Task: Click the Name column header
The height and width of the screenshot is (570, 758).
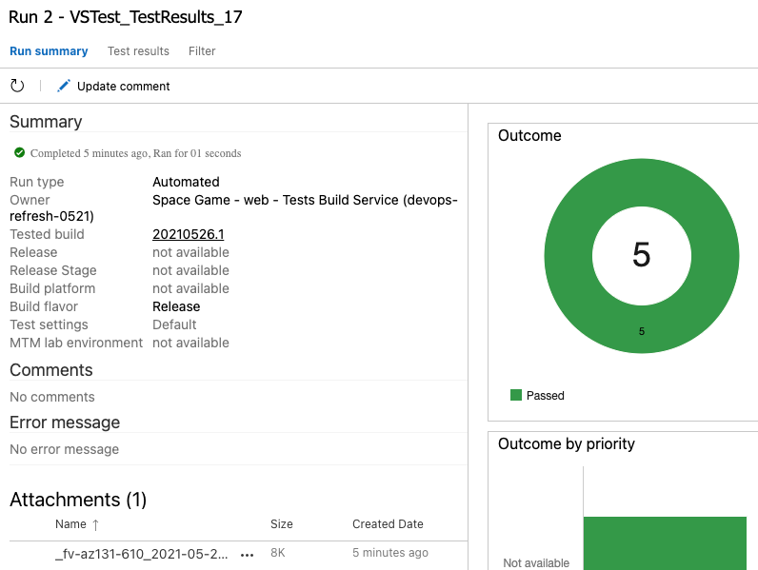Action: click(70, 524)
